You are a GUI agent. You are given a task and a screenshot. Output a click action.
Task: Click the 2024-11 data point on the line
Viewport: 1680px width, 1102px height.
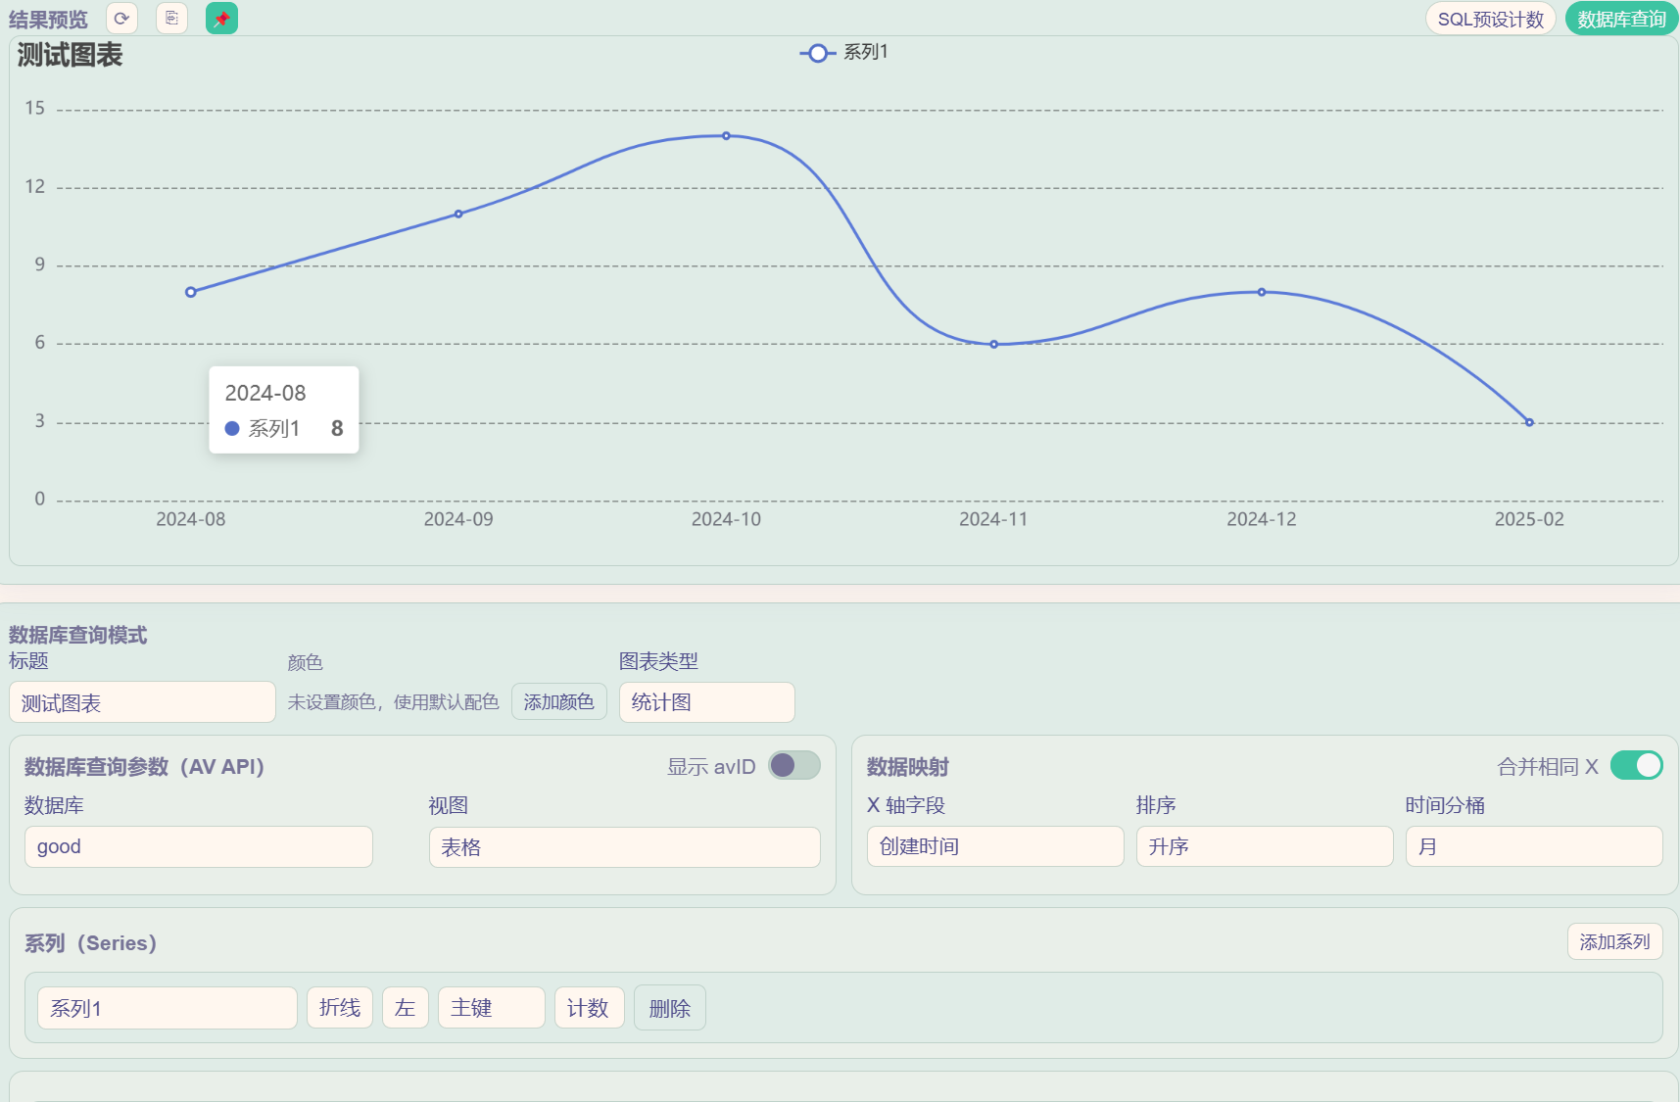click(x=993, y=344)
